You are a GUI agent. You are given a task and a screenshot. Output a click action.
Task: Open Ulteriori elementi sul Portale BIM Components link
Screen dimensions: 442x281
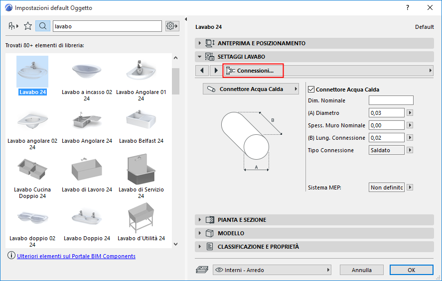(x=76, y=256)
